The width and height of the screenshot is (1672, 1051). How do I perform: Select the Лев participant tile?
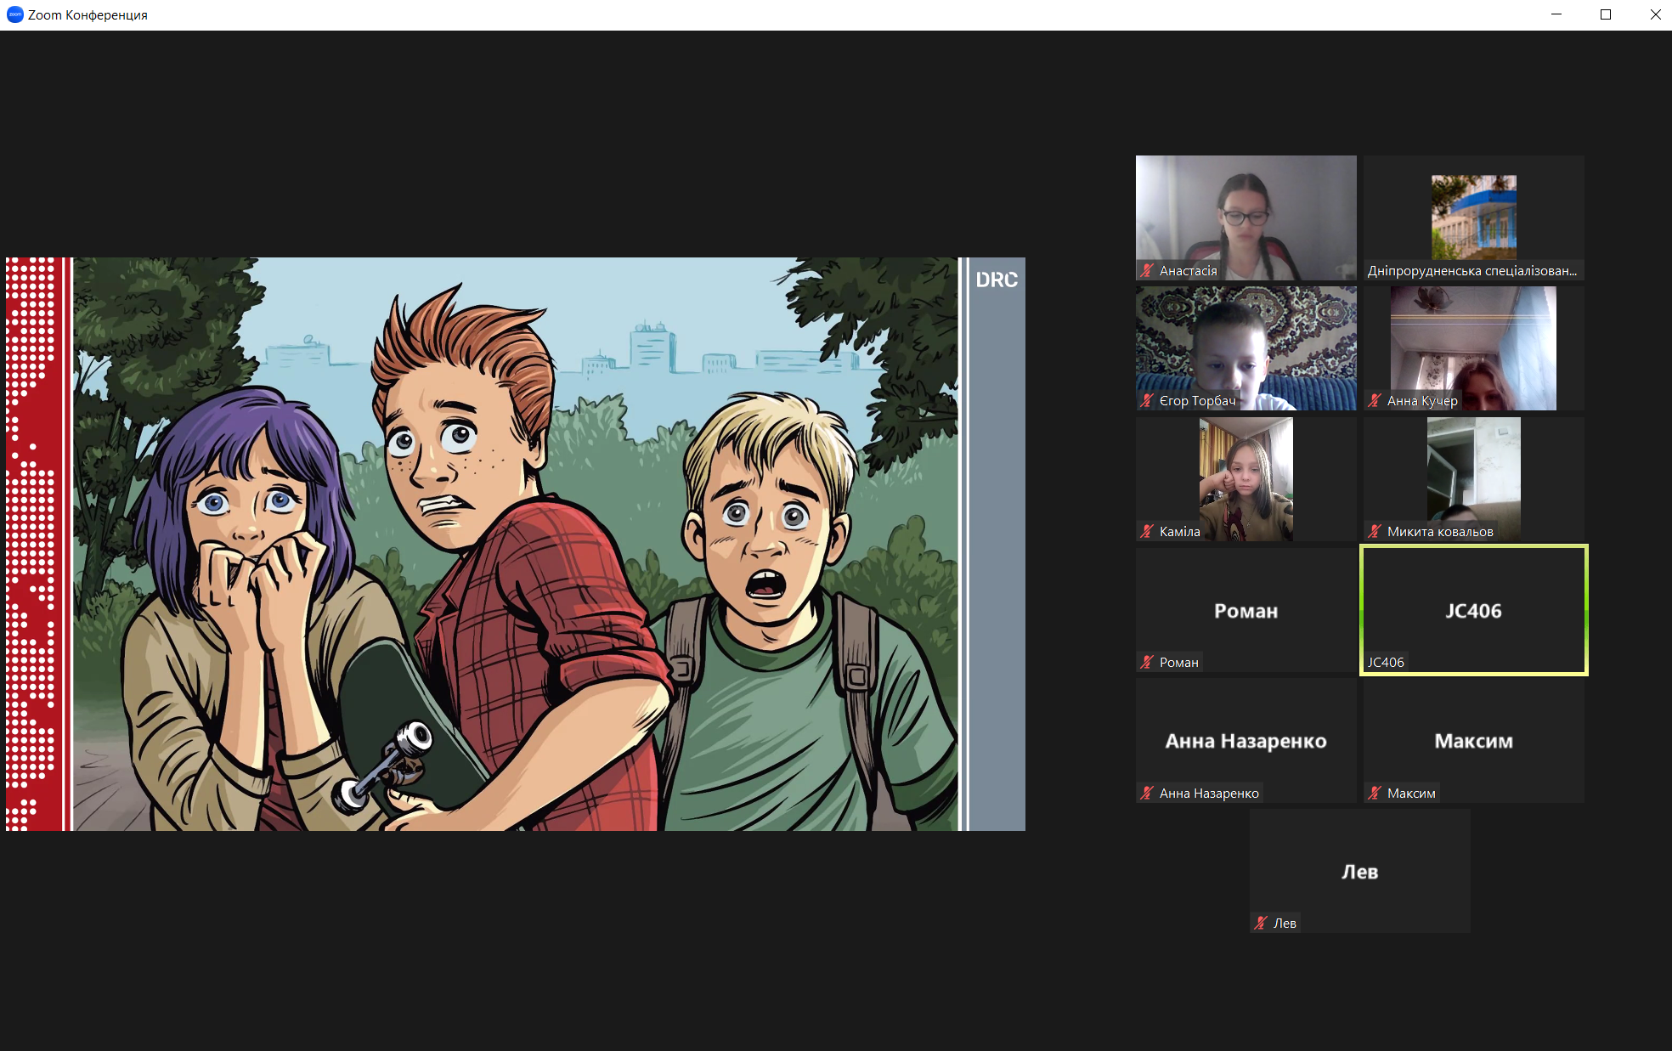pyautogui.click(x=1359, y=871)
